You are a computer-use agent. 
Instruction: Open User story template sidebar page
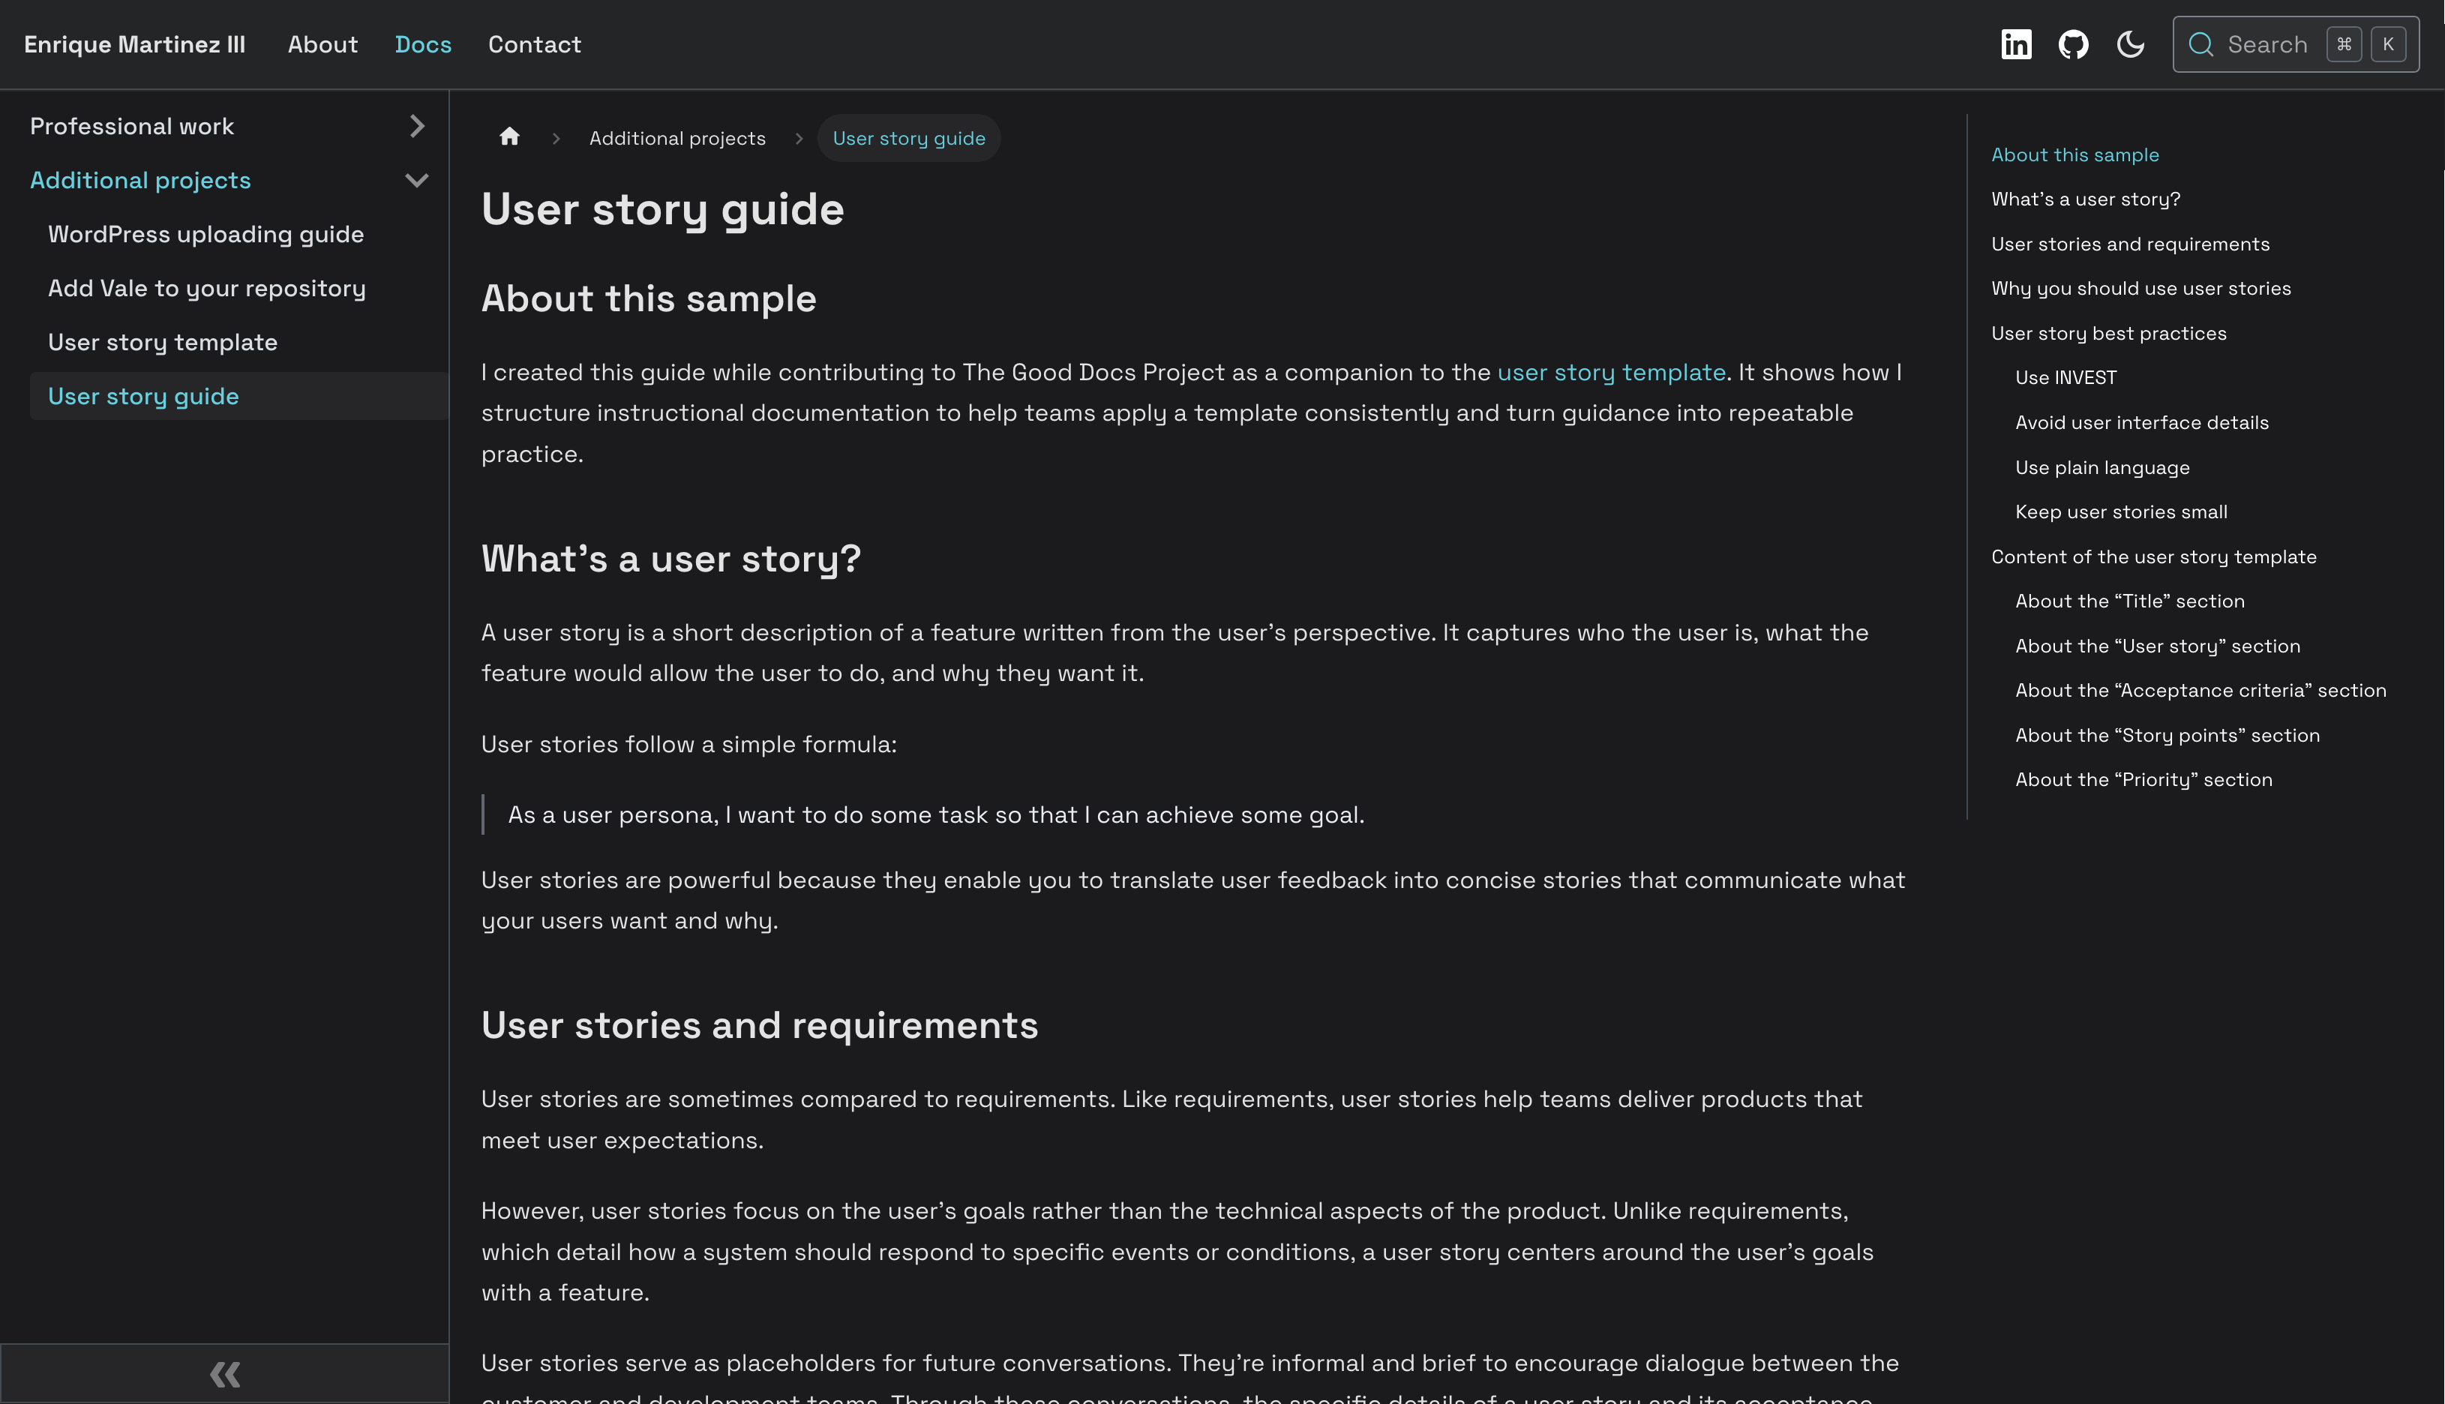[x=162, y=342]
